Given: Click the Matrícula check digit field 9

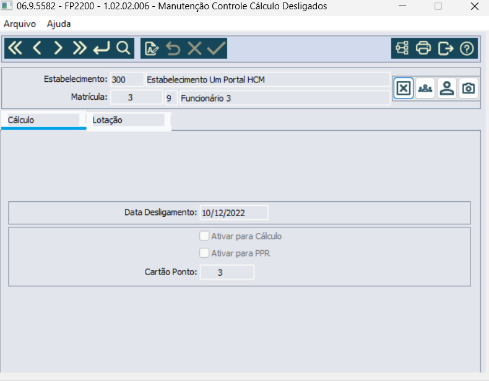Looking at the screenshot, I should coord(171,98).
